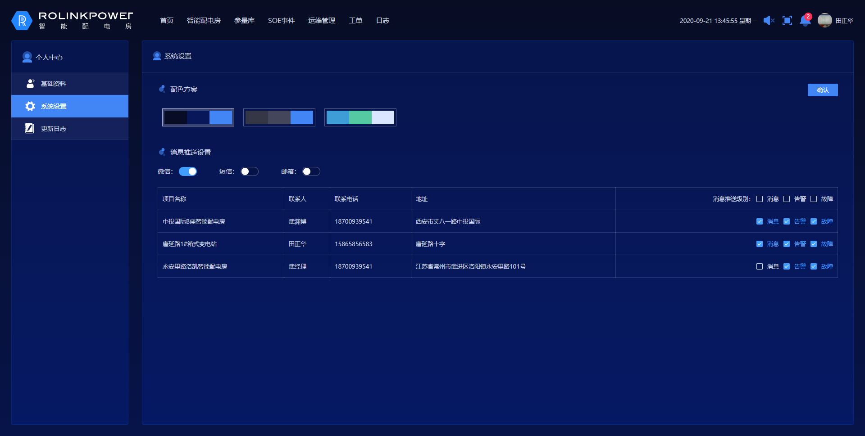The height and width of the screenshot is (436, 865).
Task: Select 基础资料 in the sidebar
Action: 70,84
